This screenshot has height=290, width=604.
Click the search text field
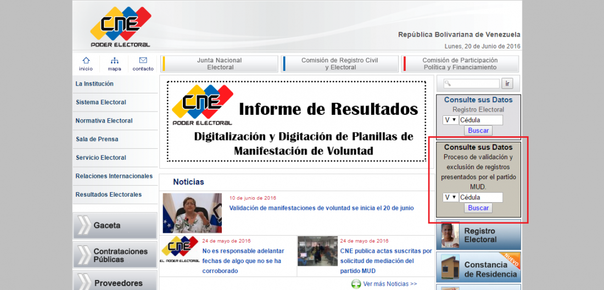(x=472, y=83)
